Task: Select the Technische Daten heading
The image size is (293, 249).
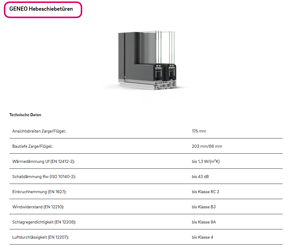Action: (25, 115)
